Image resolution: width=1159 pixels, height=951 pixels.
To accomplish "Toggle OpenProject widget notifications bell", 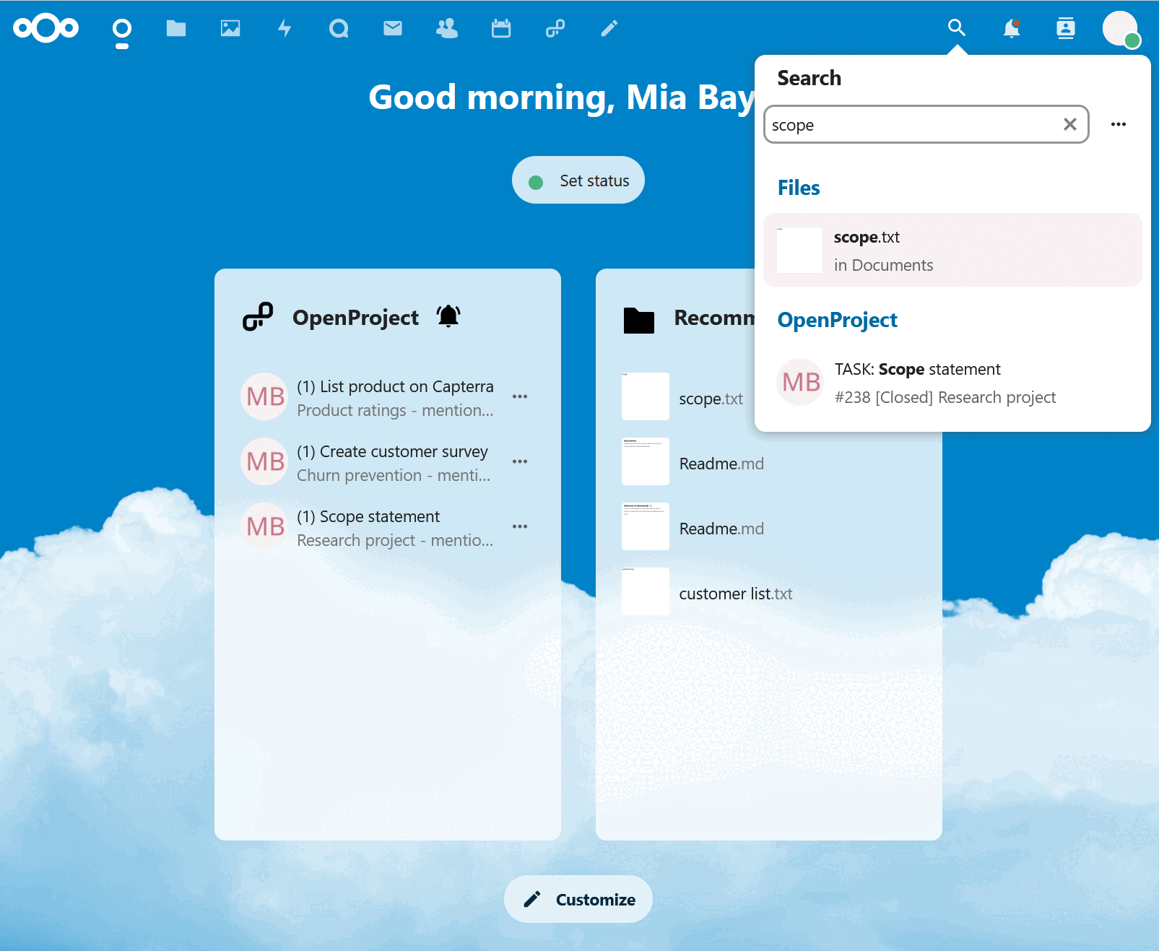I will tap(448, 316).
